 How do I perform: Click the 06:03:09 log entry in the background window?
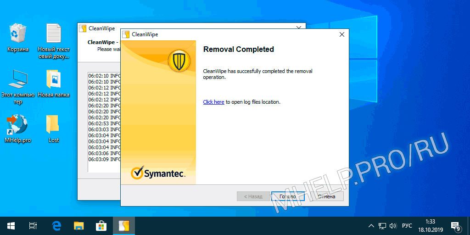click(104, 159)
